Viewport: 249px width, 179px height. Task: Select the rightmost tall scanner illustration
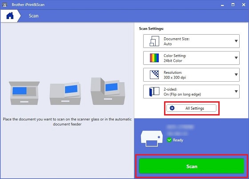tap(108, 91)
